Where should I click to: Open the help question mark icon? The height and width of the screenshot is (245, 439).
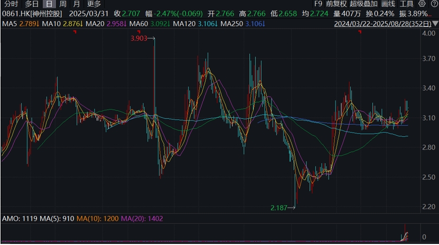pos(434,4)
